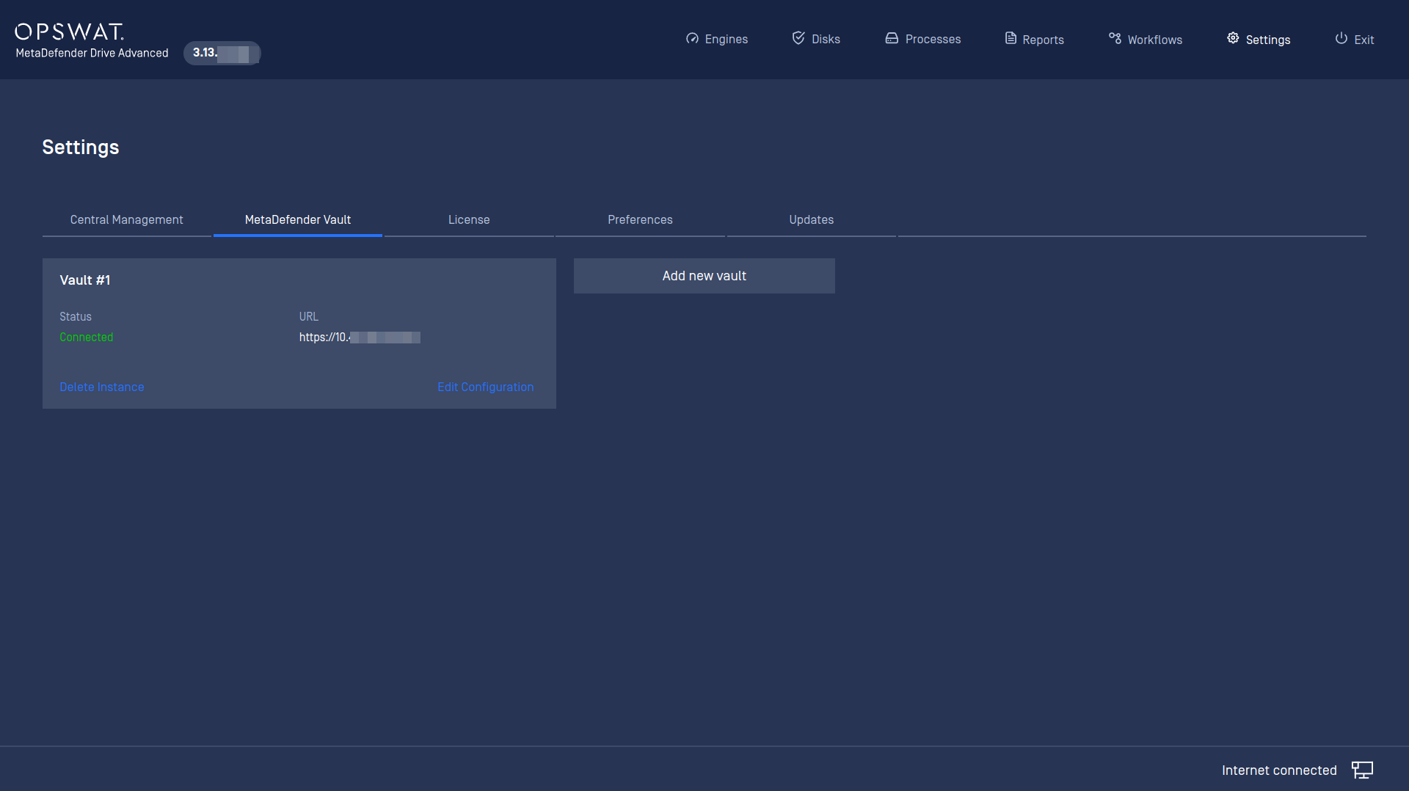Switch to the Updates tab
The height and width of the screenshot is (791, 1409).
tap(811, 220)
